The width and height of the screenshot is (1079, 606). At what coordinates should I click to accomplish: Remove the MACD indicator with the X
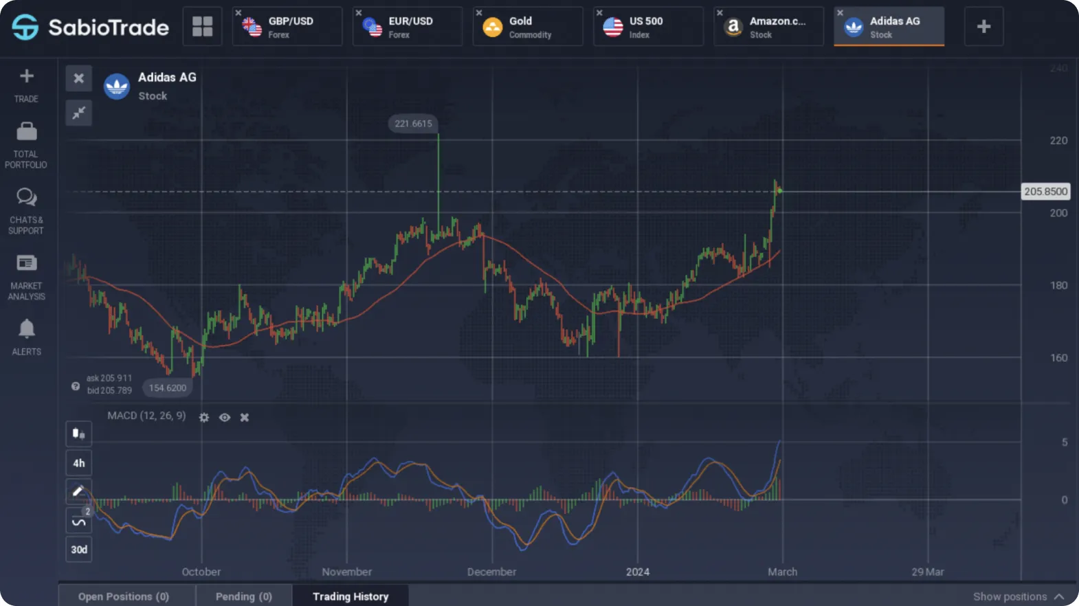coord(245,417)
